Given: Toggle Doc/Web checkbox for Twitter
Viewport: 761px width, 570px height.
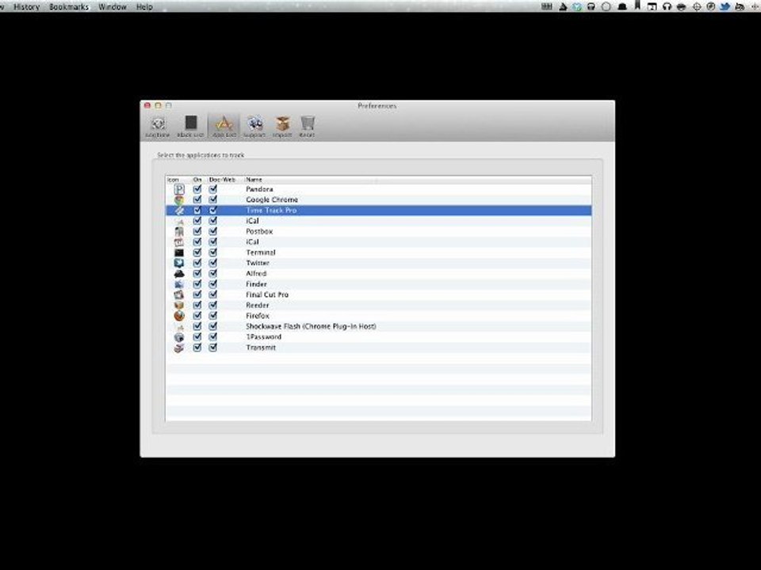Looking at the screenshot, I should (213, 263).
